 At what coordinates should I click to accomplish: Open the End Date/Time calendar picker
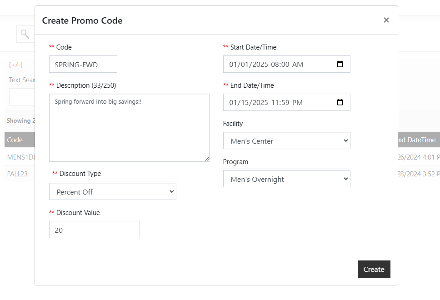(x=340, y=102)
